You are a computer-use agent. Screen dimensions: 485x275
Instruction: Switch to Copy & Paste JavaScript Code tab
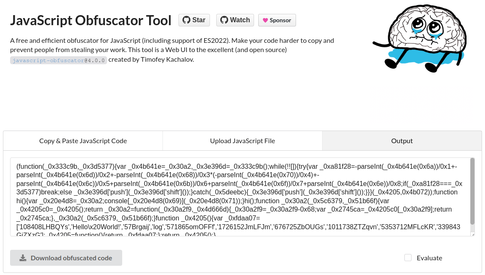coord(83,141)
